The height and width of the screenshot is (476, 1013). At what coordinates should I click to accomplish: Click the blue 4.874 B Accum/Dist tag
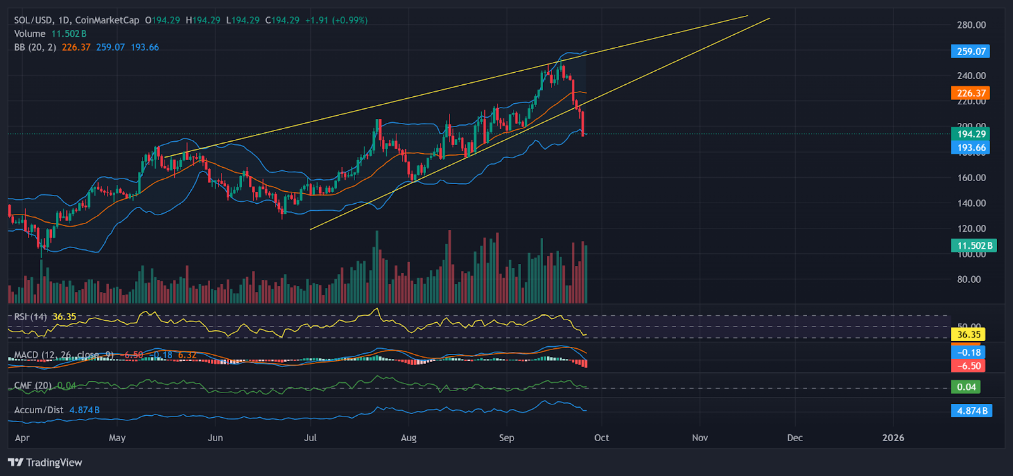click(972, 411)
